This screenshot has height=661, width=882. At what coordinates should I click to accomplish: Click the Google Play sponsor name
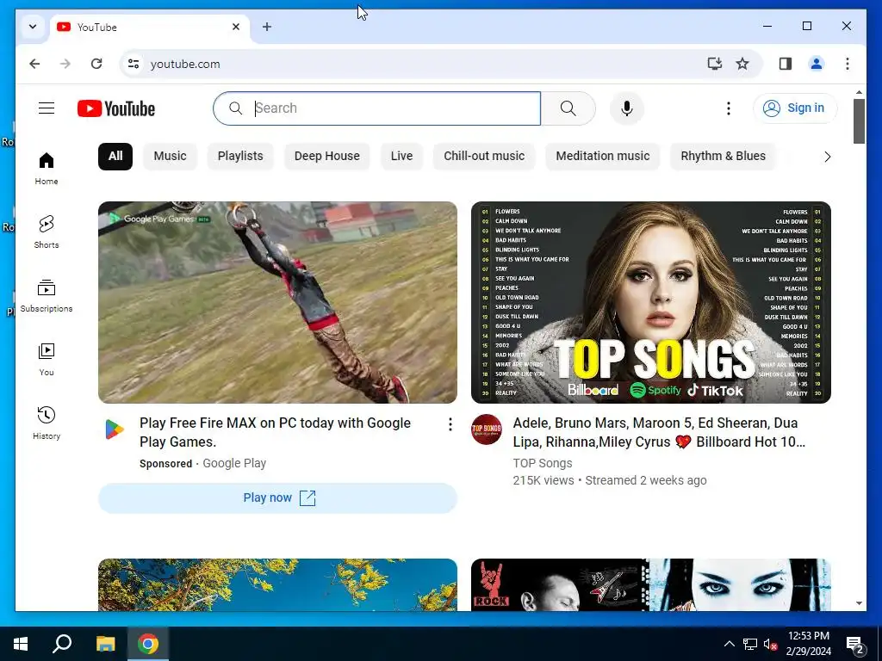[234, 463]
